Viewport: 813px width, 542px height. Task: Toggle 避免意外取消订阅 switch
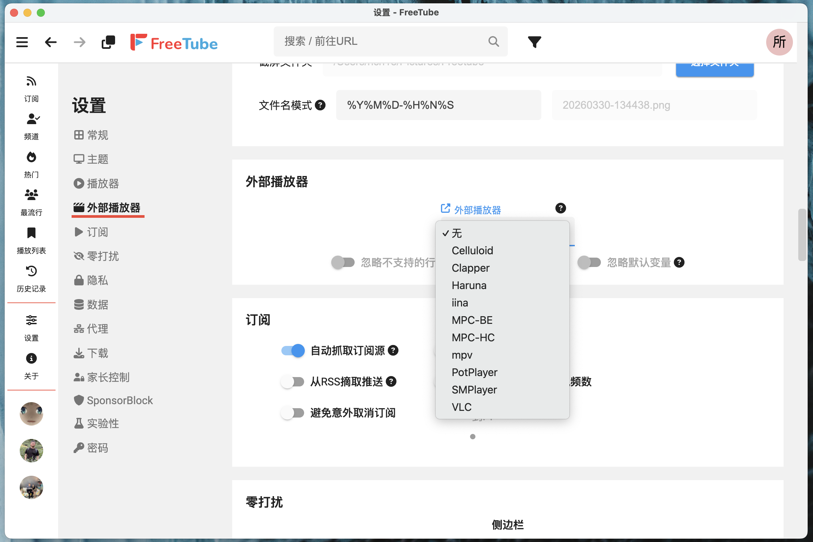293,413
